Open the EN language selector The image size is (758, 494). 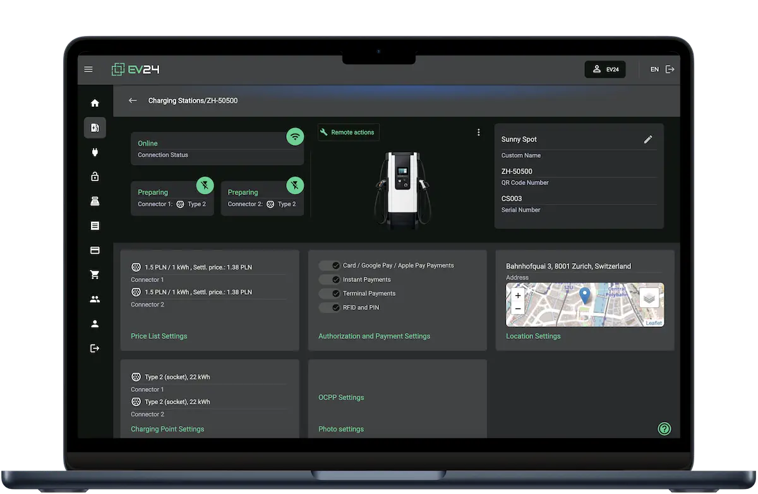[x=654, y=69]
